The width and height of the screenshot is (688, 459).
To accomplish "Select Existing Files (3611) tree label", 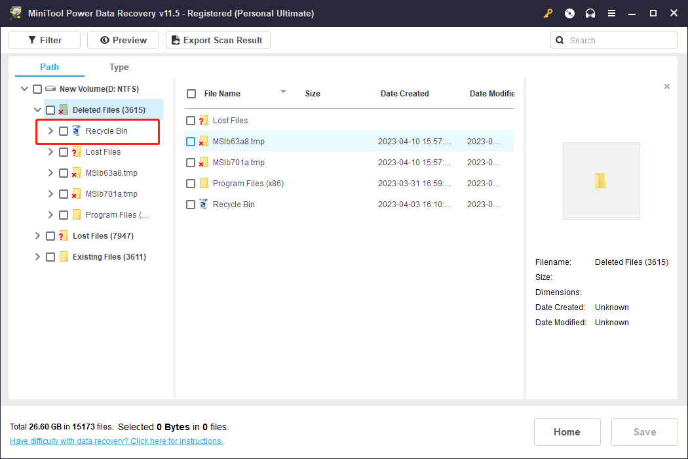I will pyautogui.click(x=109, y=257).
